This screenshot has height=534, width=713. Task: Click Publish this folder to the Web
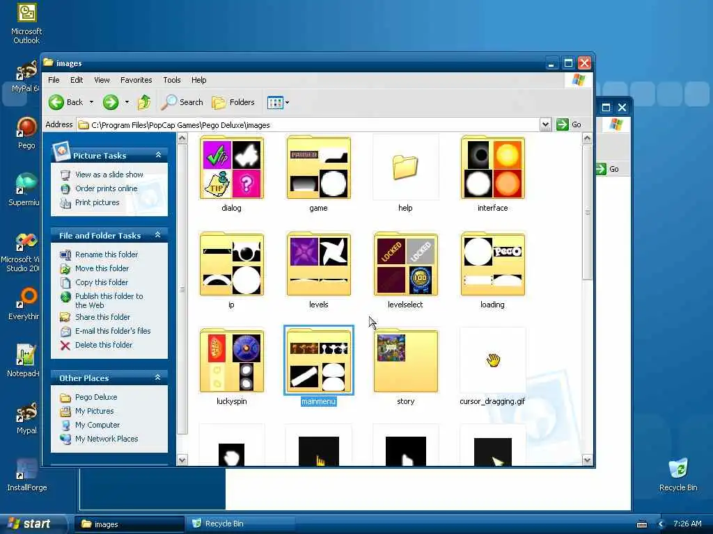tap(109, 300)
